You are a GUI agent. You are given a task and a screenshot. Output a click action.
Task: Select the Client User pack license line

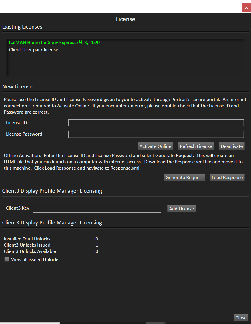pyautogui.click(x=33, y=50)
